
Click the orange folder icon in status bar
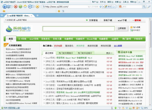(x=123, y=108)
